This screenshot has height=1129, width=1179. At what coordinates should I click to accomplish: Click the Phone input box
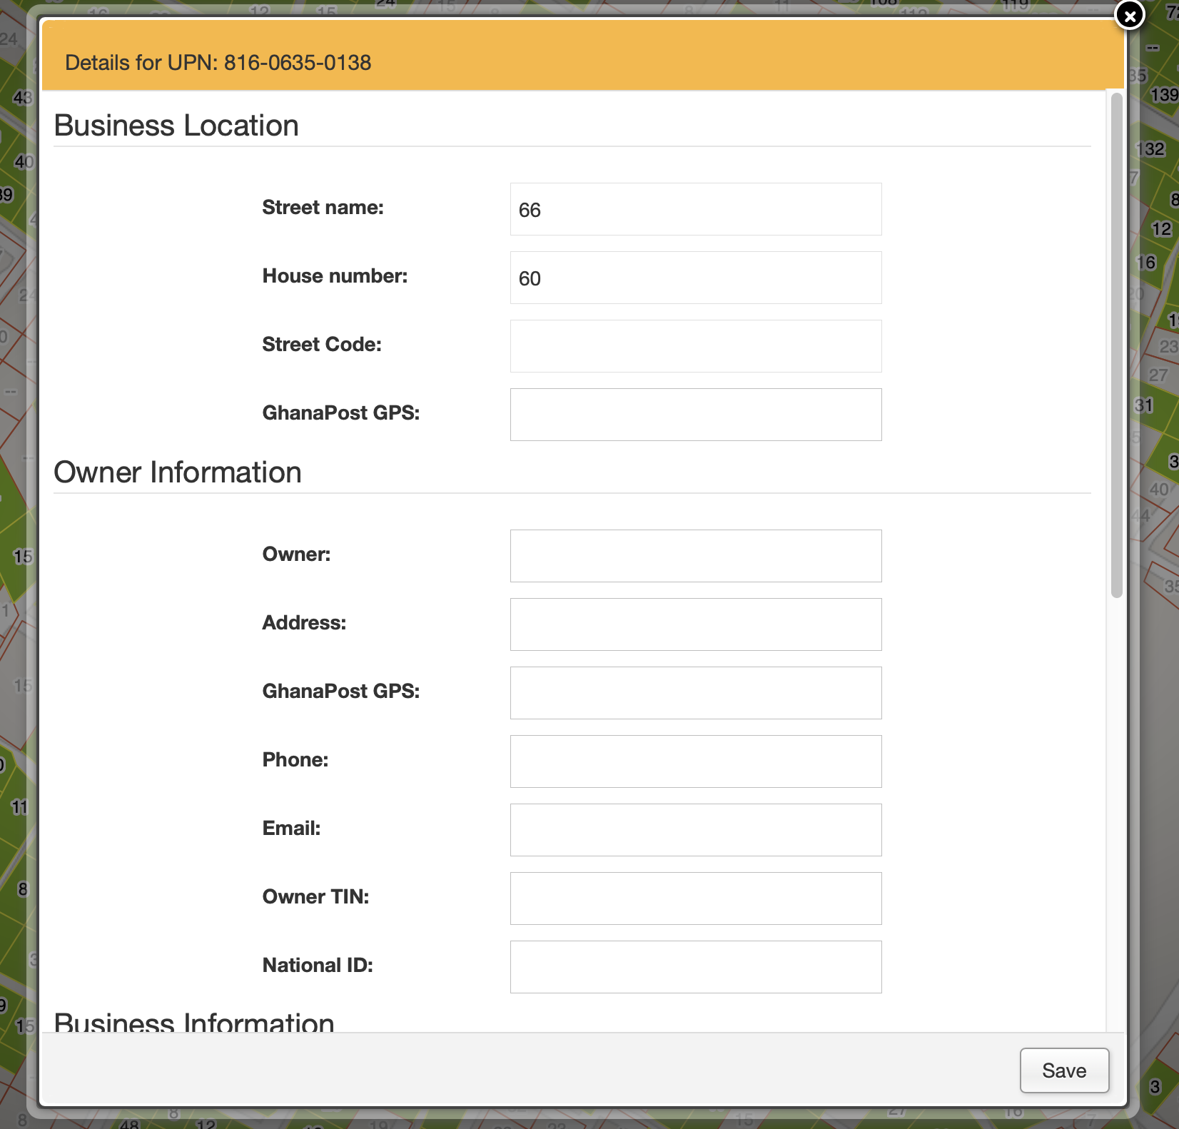[695, 762]
